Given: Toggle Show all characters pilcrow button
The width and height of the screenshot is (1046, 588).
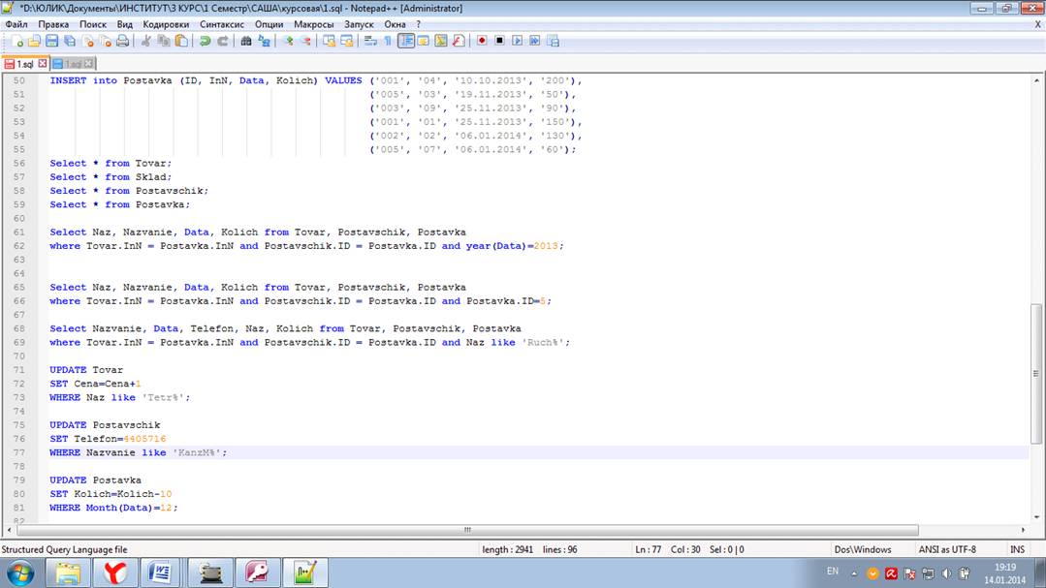Looking at the screenshot, I should [388, 41].
